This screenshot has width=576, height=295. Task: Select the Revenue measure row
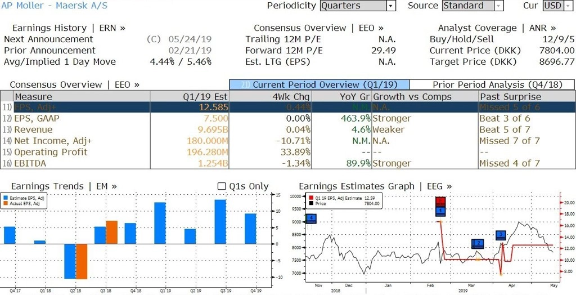[x=287, y=129]
